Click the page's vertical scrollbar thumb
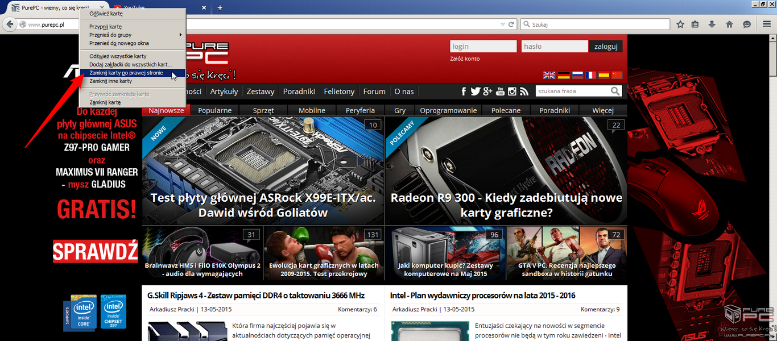The width and height of the screenshot is (777, 341). pos(772,57)
